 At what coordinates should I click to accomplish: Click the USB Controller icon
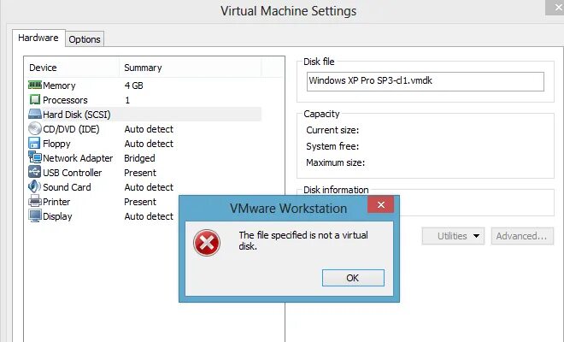click(x=35, y=173)
